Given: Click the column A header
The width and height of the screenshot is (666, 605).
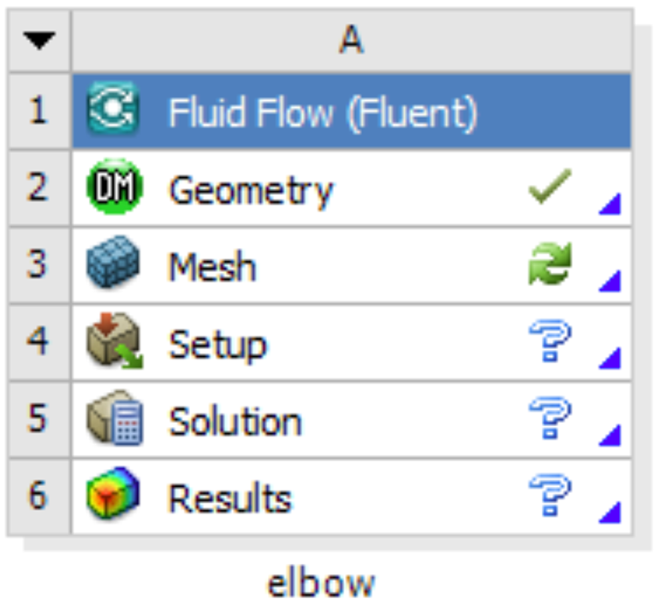Looking at the screenshot, I should [352, 40].
